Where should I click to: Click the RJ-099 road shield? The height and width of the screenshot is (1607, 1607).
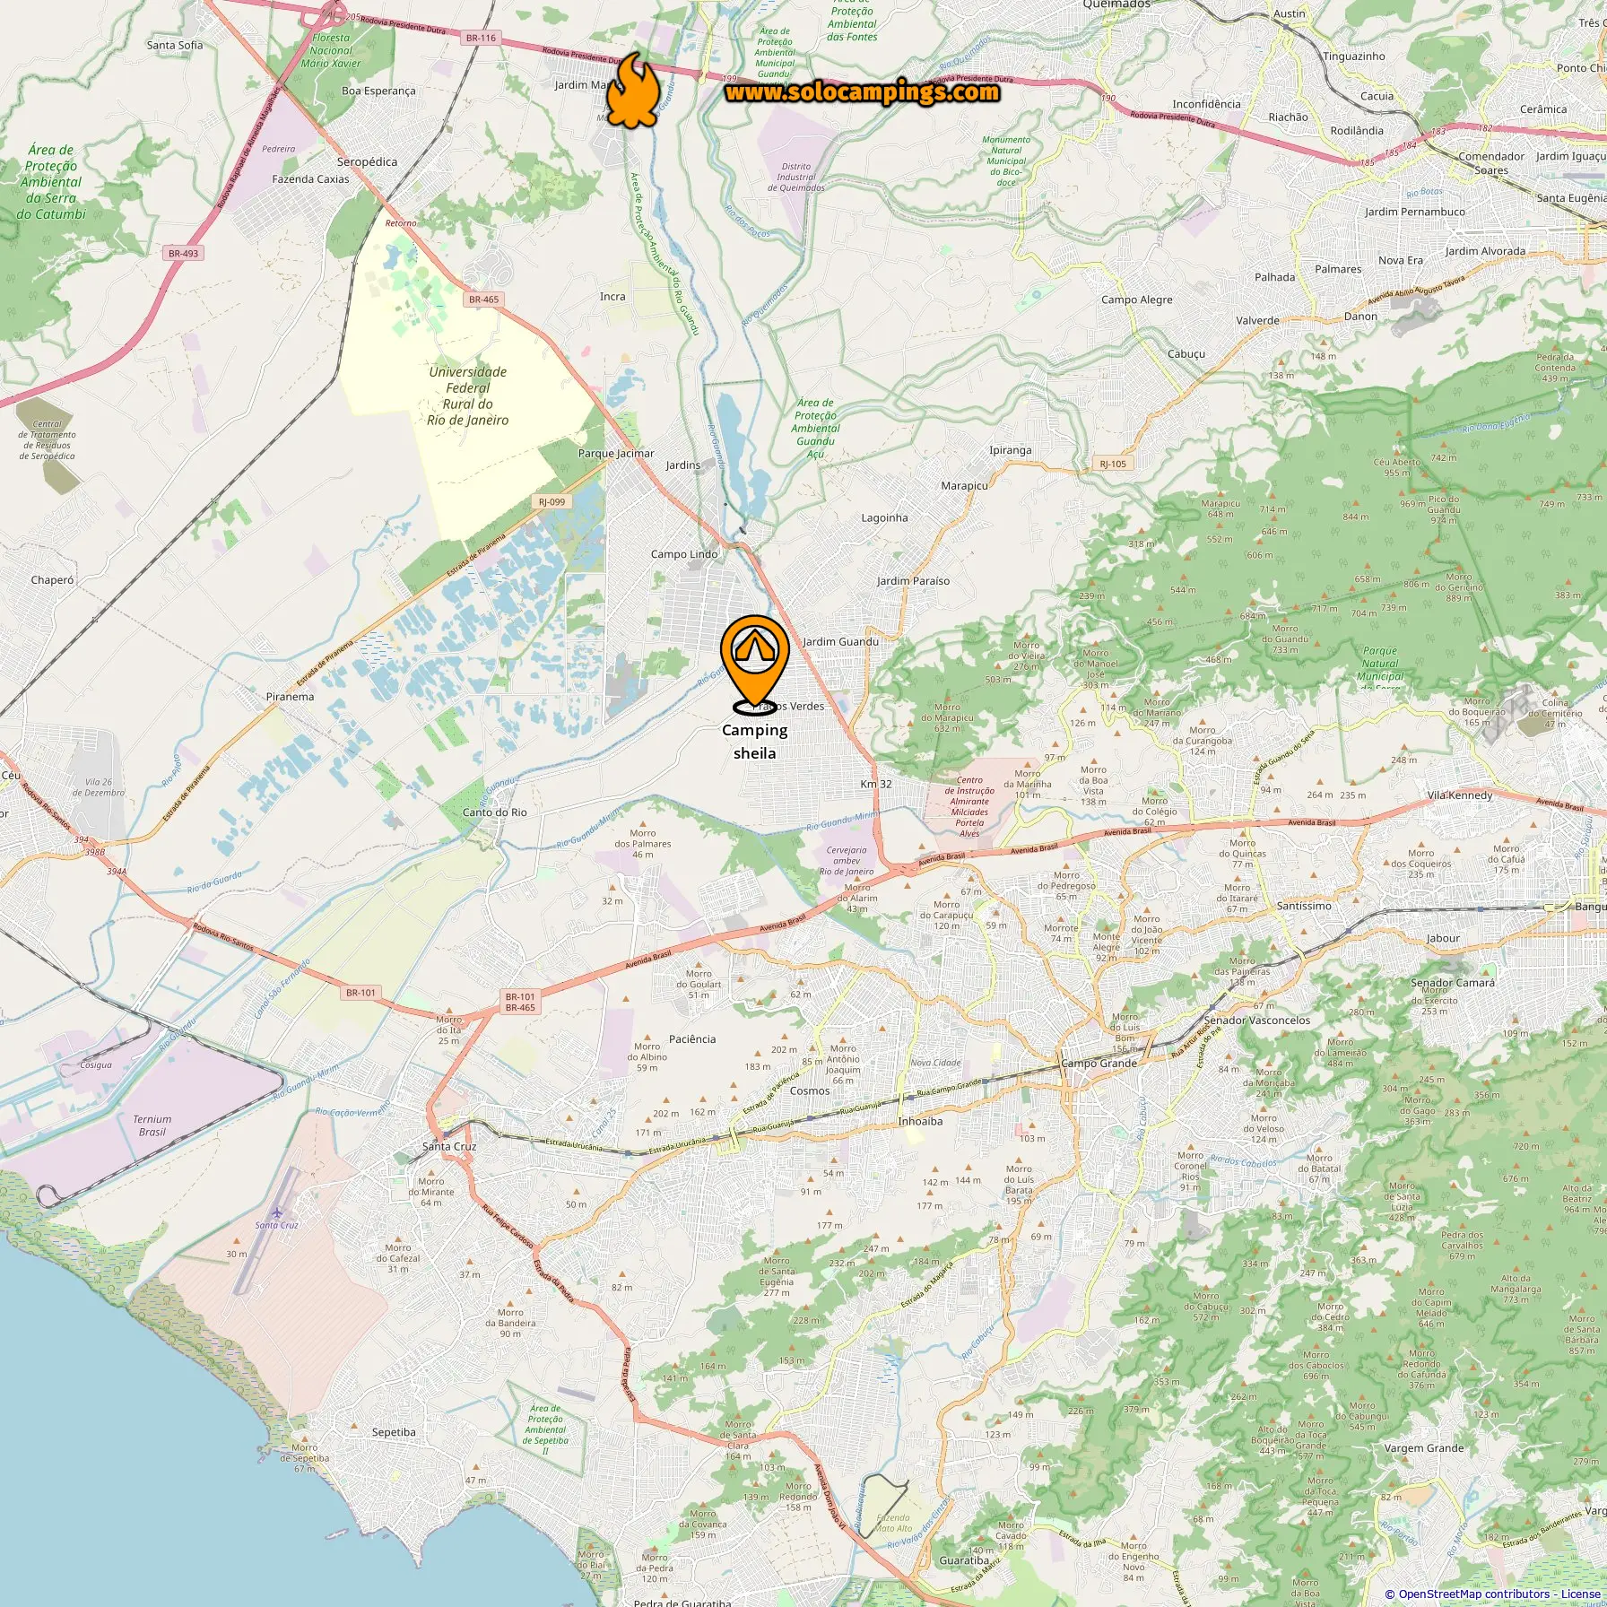point(552,501)
